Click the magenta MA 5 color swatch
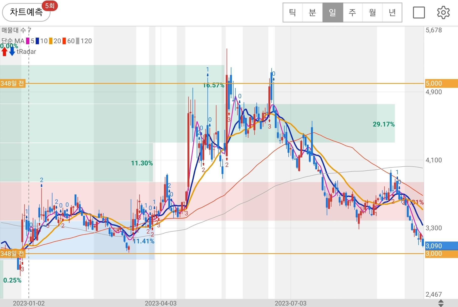This screenshot has width=458, height=307. [28, 41]
